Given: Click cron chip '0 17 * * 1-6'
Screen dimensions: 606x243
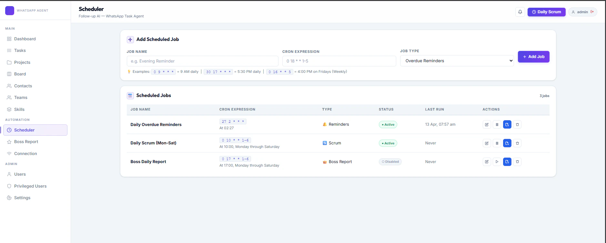Looking at the screenshot, I should pyautogui.click(x=235, y=159).
